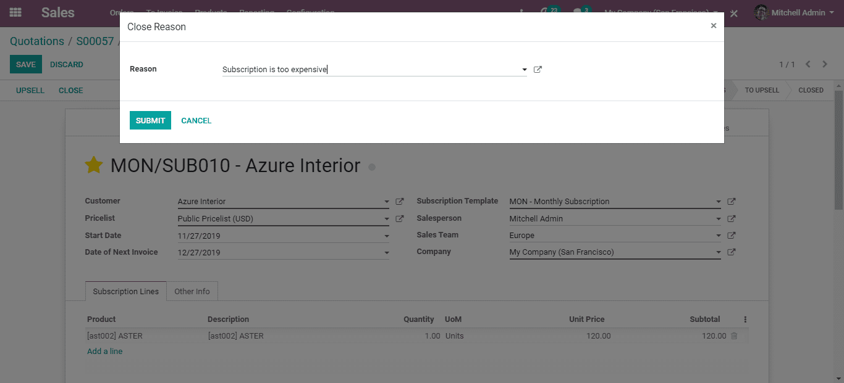The width and height of the screenshot is (844, 383).
Task: Click the product cell [ast002] ASTER
Action: coord(115,336)
